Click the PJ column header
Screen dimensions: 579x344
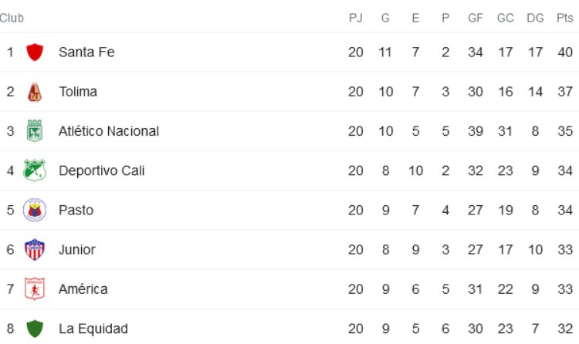356,18
